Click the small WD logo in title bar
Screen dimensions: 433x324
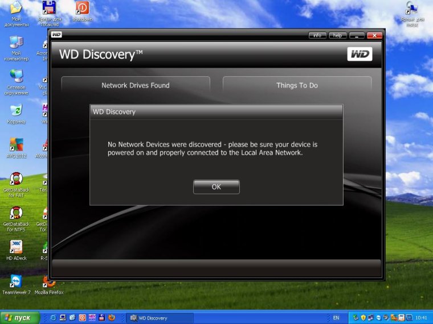(x=56, y=35)
